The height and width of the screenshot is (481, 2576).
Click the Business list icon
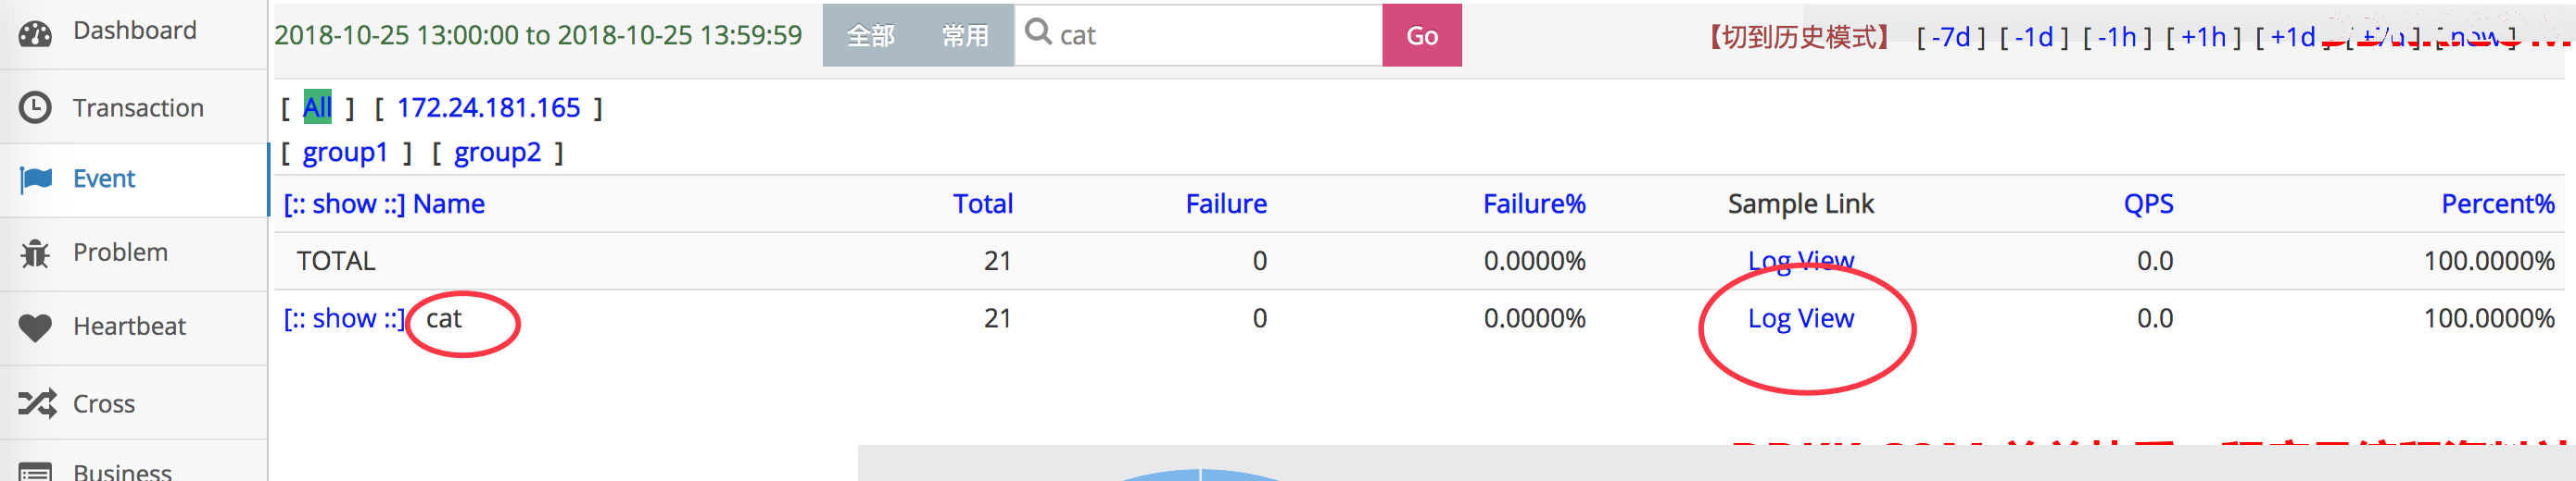(x=35, y=472)
